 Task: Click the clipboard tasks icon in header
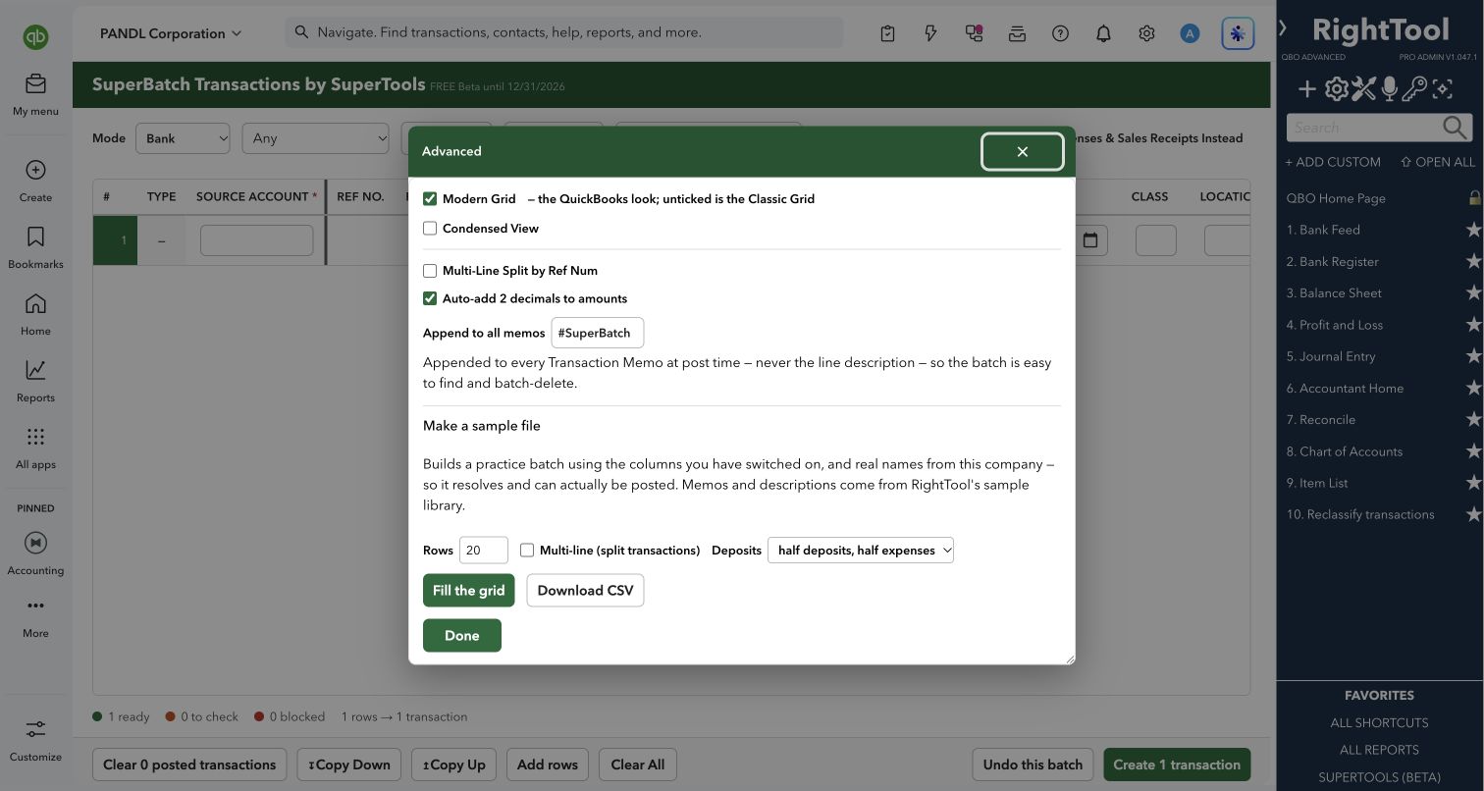[887, 33]
